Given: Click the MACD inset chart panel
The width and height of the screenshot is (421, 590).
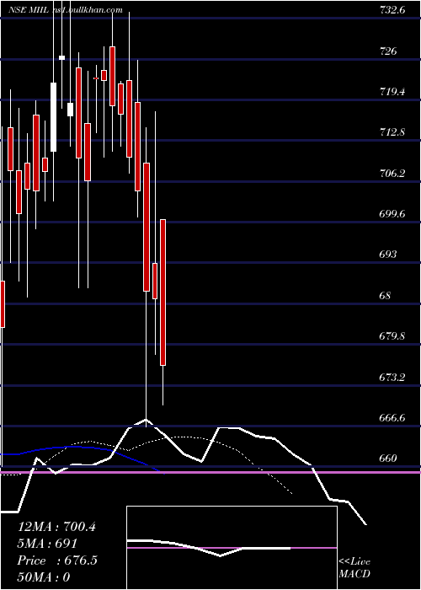Looking at the screenshot, I should coord(232,548).
